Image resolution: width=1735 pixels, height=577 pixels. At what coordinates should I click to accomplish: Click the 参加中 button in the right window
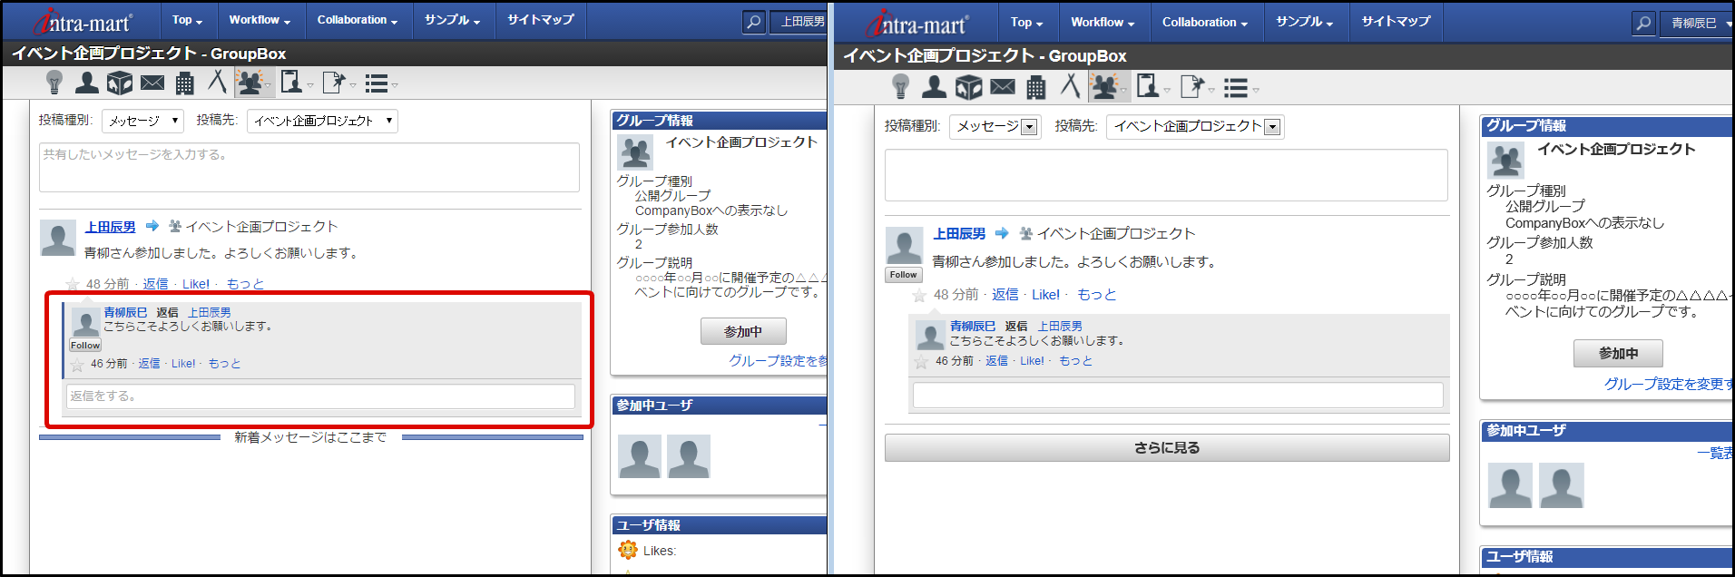(x=1618, y=353)
